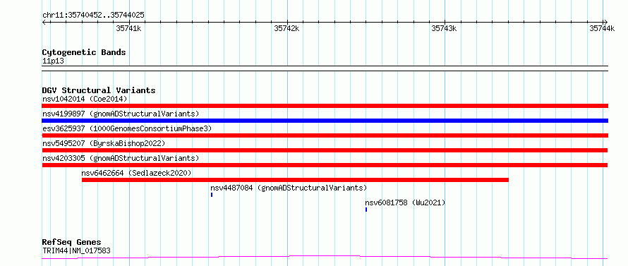Open esv3625937 (1000GenomesConsortiumPhase3) label
Viewport: 628px width, 266px height.
(x=127, y=128)
